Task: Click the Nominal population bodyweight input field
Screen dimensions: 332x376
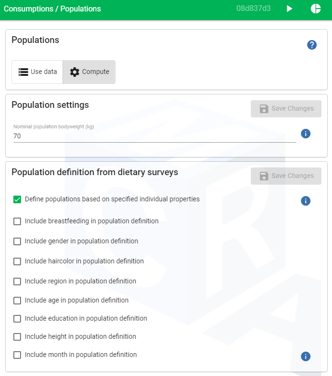Action: (154, 136)
